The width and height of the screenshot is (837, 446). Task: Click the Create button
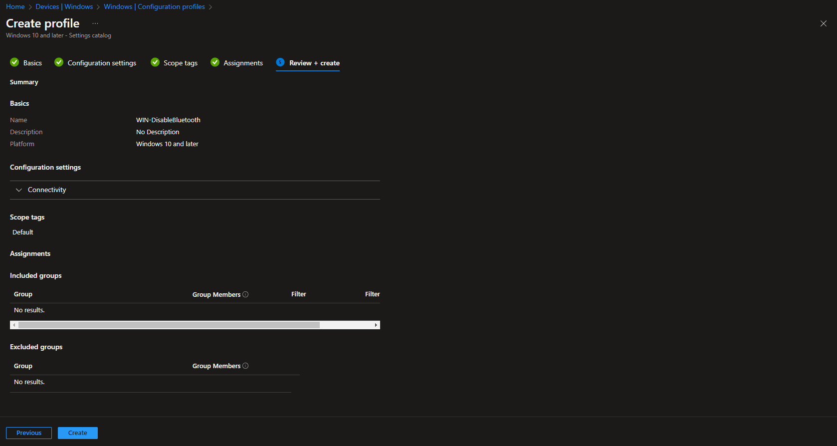(78, 433)
